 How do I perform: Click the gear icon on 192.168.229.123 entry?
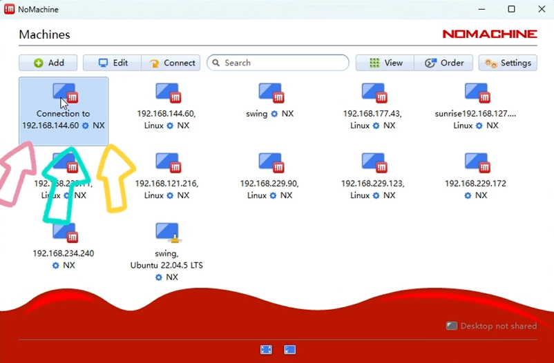(376, 195)
